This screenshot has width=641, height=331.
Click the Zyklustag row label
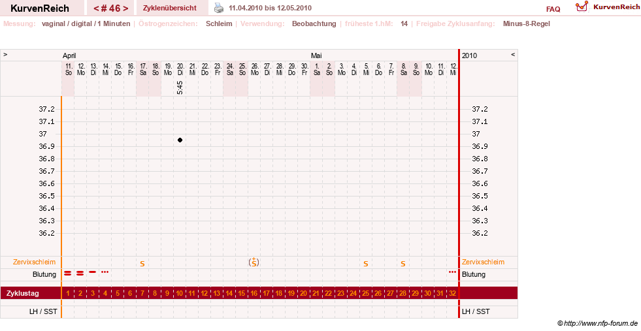[23, 293]
